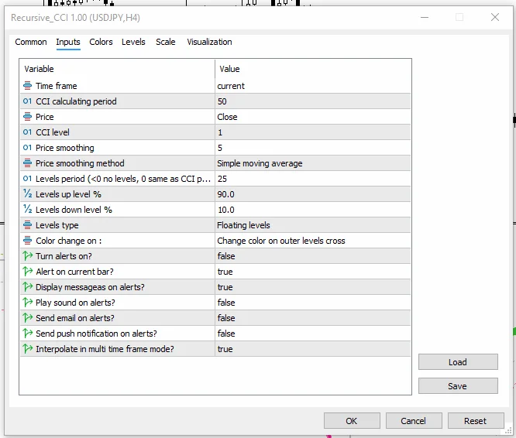Image resolution: width=516 pixels, height=438 pixels.
Task: Edit Levels up level value 90.0
Action: [x=313, y=194]
